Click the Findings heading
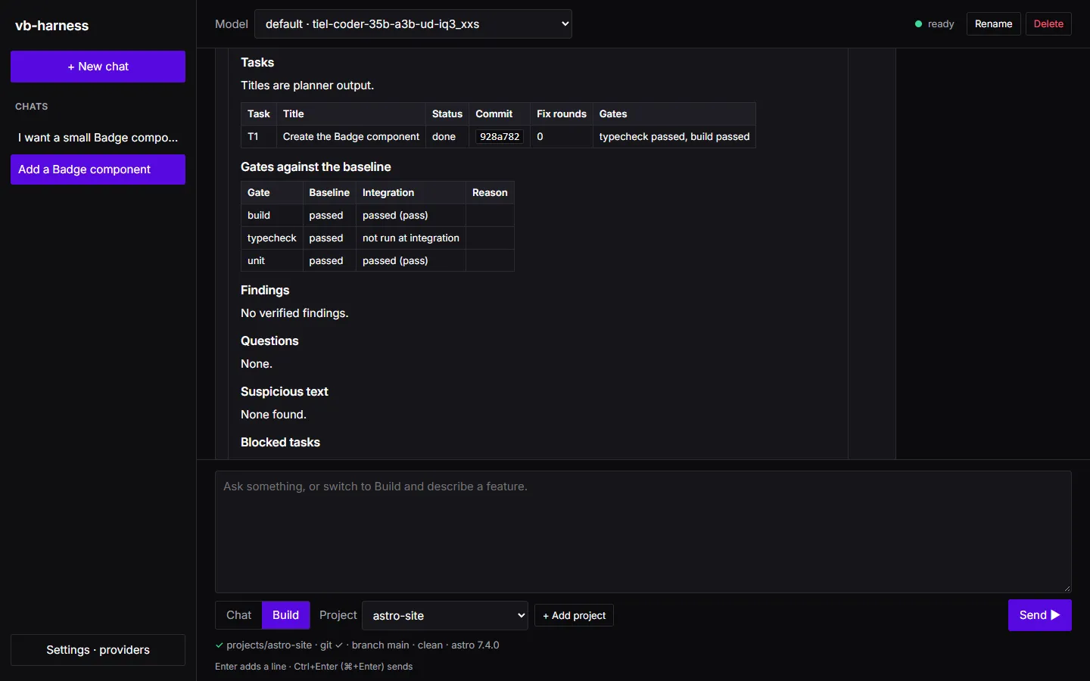 point(265,291)
